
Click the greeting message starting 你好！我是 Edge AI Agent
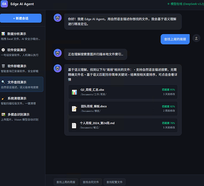123,22
